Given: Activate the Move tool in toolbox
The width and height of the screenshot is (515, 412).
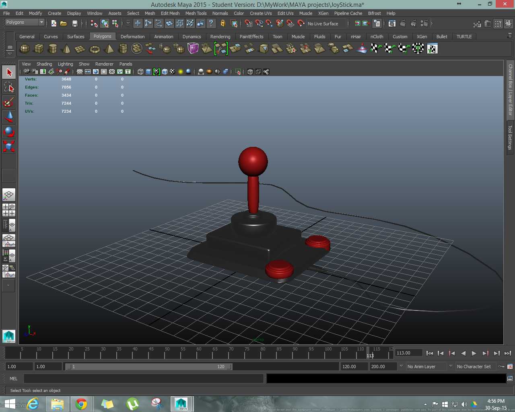Looking at the screenshot, I should [x=9, y=117].
